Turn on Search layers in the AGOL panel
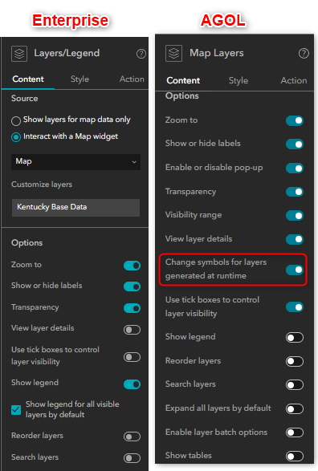Viewport: 318px width, 471px height. point(295,385)
